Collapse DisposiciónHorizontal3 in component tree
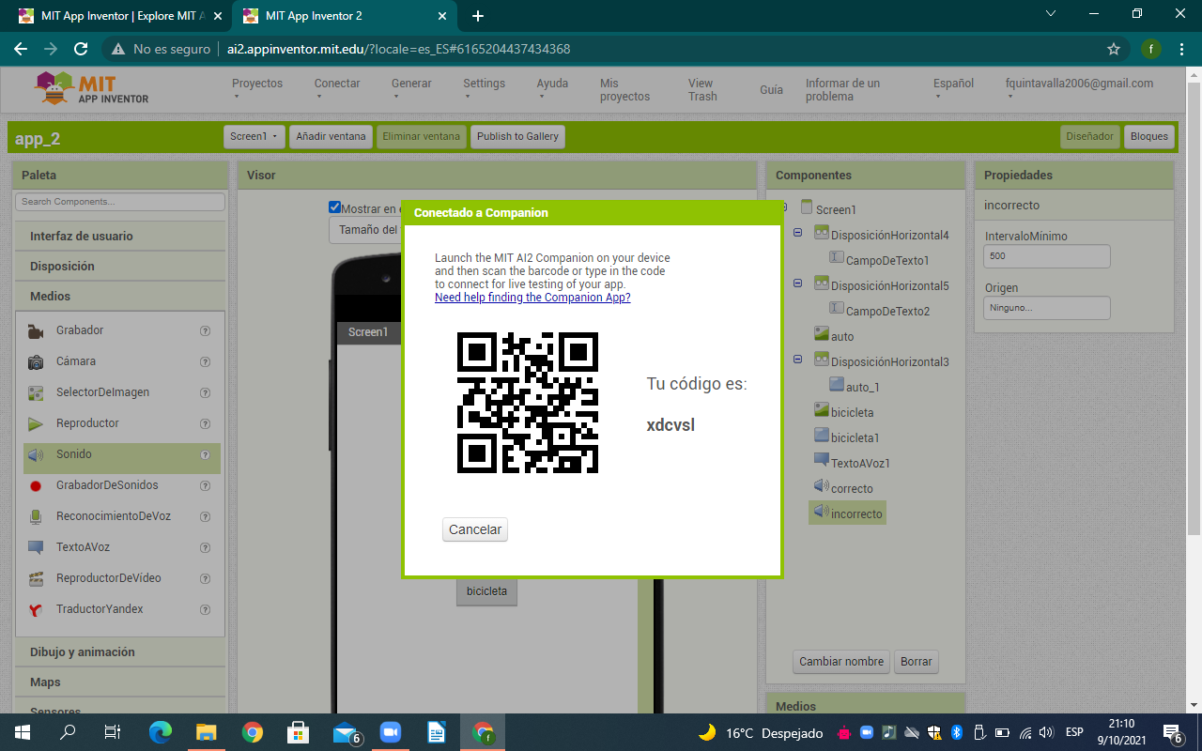The image size is (1202, 751). click(x=797, y=360)
